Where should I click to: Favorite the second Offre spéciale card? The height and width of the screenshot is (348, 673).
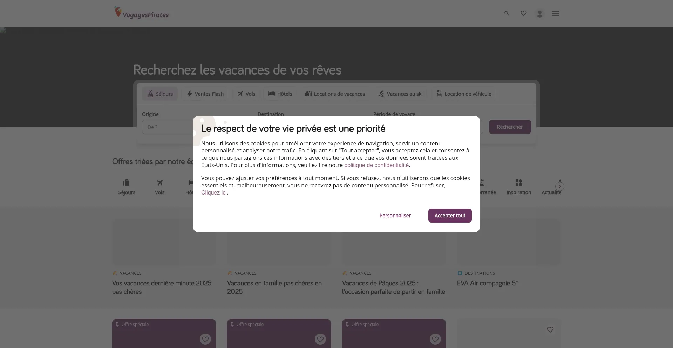320,339
